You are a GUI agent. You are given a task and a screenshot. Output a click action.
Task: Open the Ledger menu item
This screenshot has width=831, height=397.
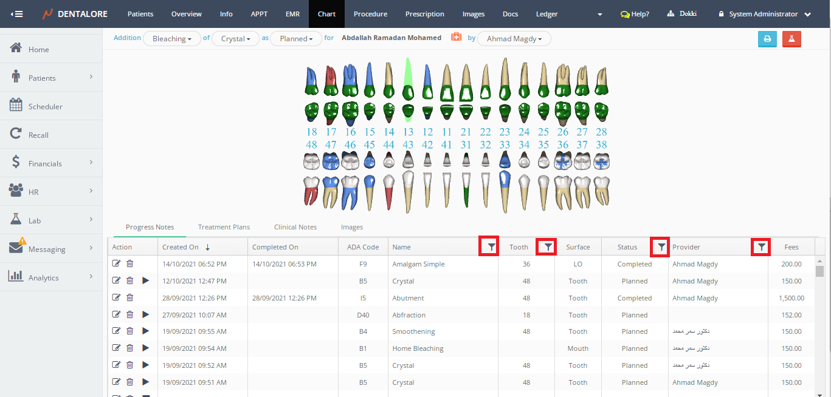click(x=547, y=14)
